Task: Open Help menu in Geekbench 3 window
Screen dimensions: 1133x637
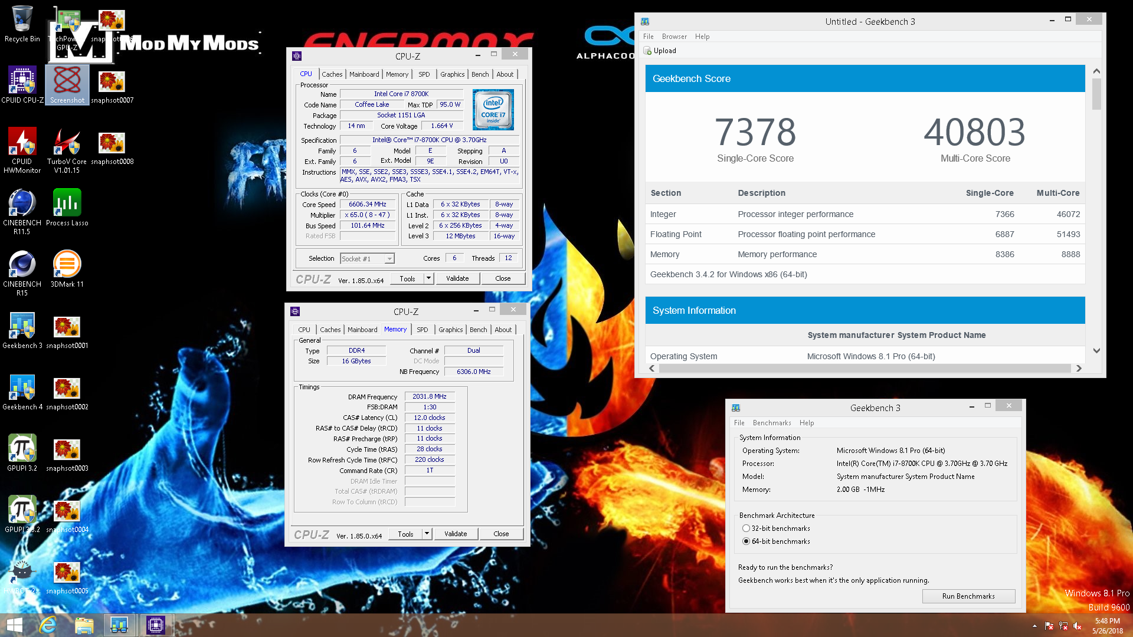Action: 807,423
